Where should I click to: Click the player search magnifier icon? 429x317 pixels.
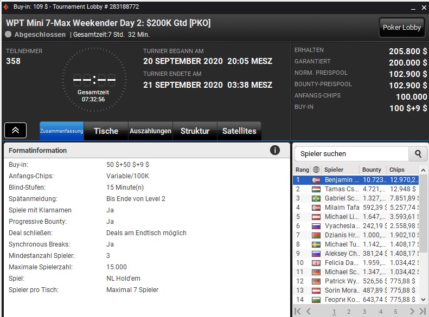click(x=418, y=154)
